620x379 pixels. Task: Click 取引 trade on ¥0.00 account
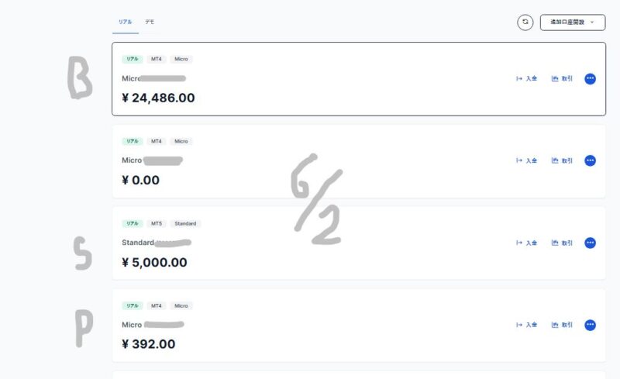click(562, 160)
